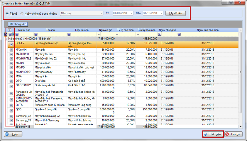Screen dimensions: 247x141
Task: Toggle checkbox for MAYIN row
Action: pyautogui.click(x=11, y=63)
